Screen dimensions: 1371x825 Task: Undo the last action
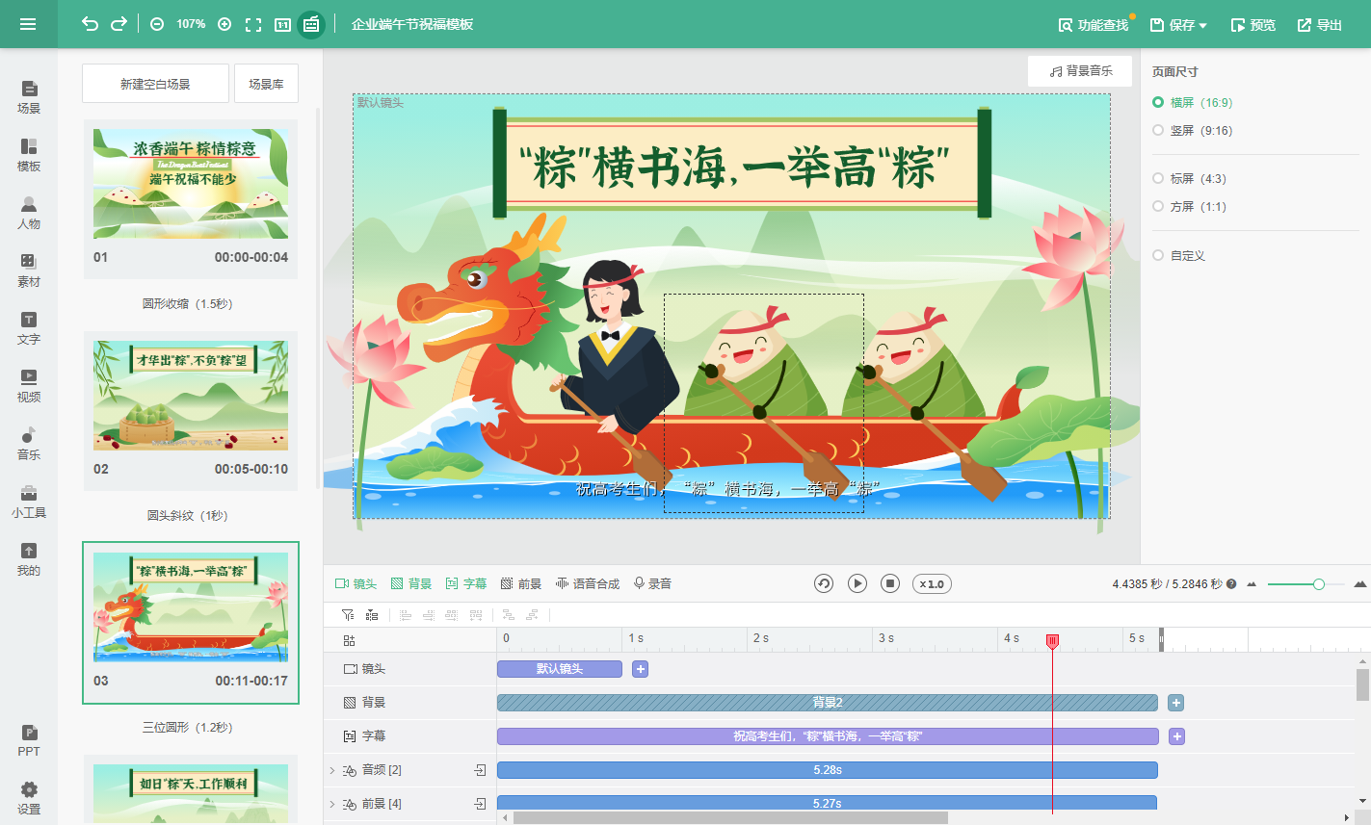(x=90, y=24)
